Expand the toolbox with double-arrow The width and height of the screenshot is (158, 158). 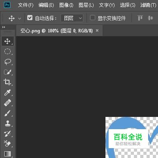point(4,27)
